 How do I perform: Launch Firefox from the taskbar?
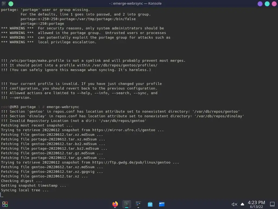click(115, 204)
